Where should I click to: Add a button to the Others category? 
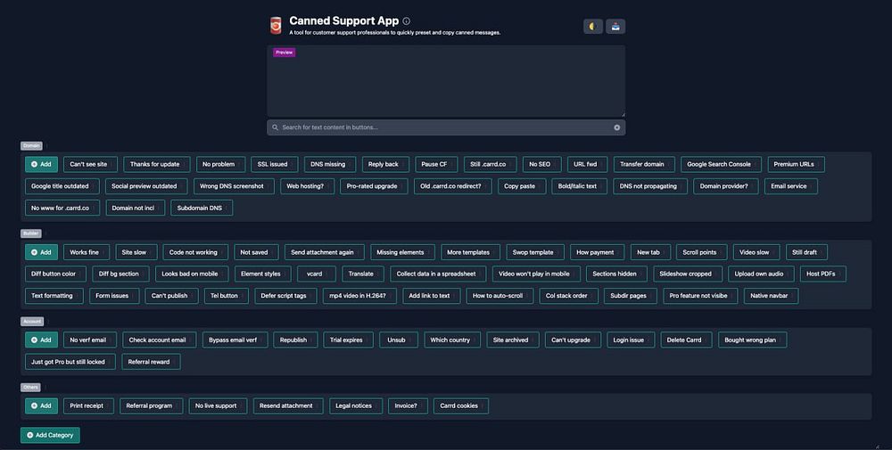(x=41, y=405)
